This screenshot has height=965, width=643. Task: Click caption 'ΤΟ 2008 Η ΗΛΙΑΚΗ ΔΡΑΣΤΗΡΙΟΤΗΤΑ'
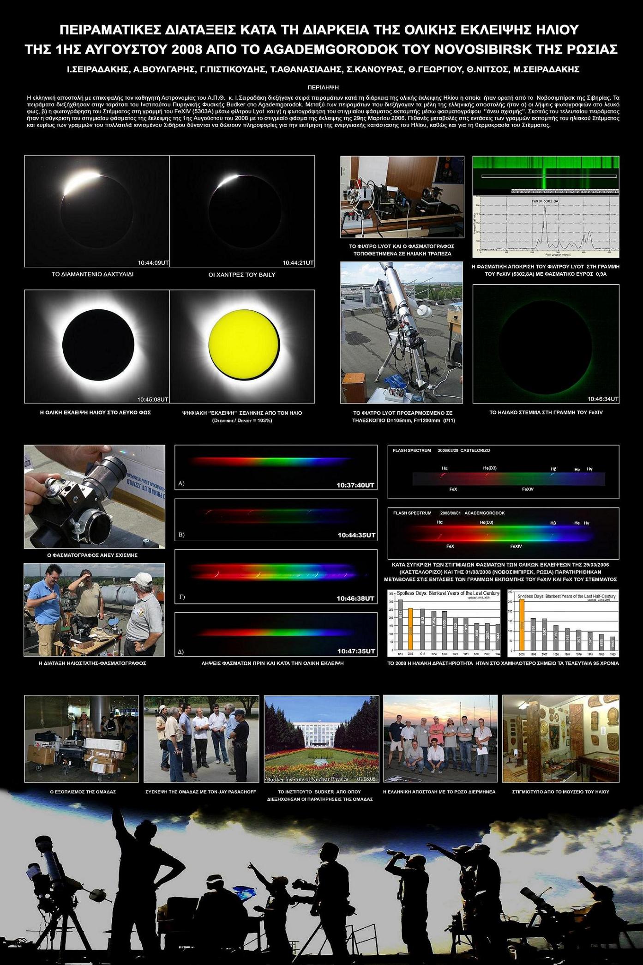pos(503,663)
